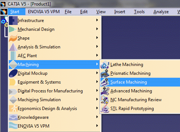Screen dimensions: 180x132
Task: Open the View menu
Action: [x=101, y=12]
